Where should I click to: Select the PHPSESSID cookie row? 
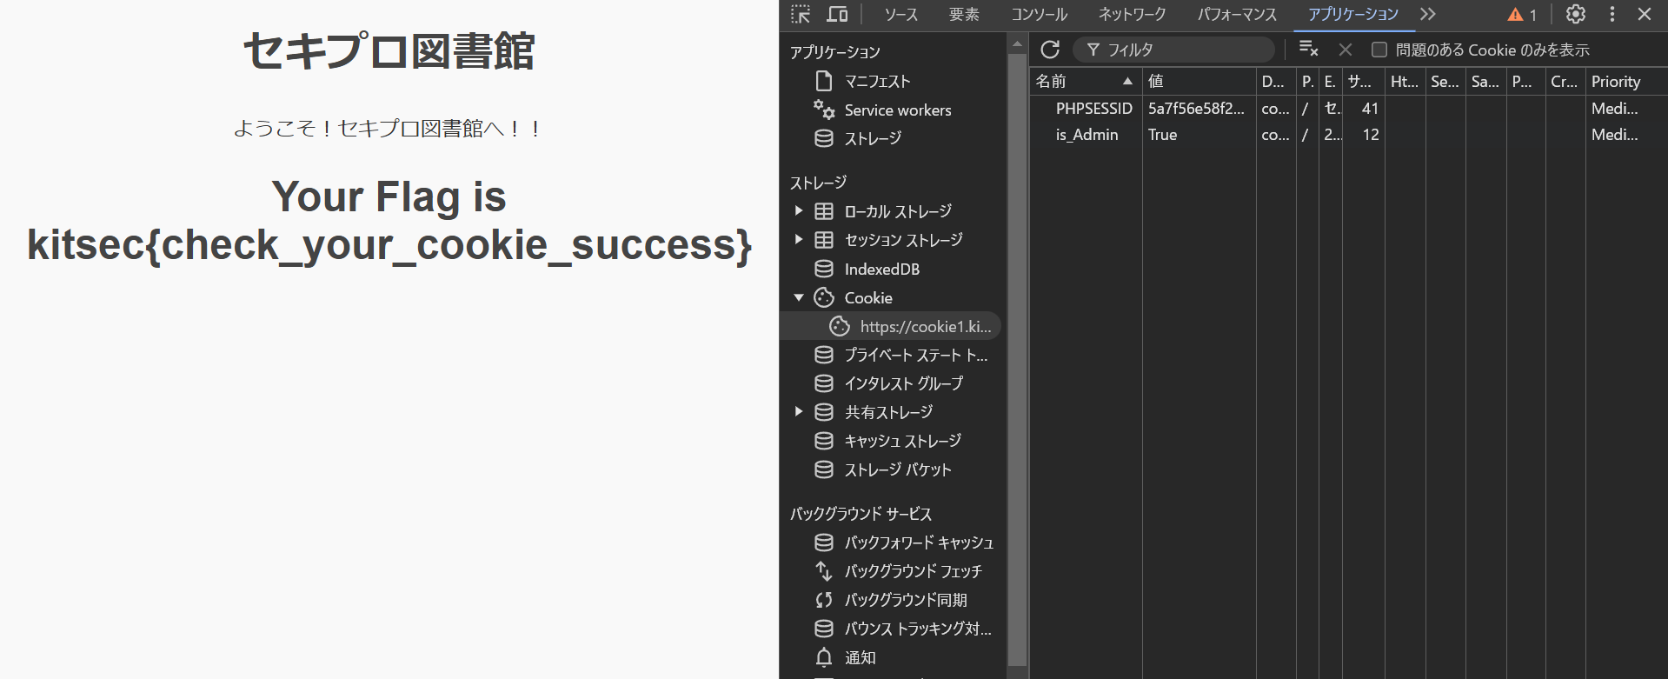coord(1348,109)
